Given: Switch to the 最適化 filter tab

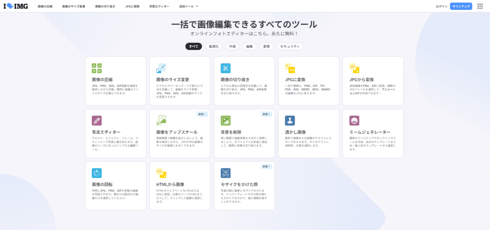Looking at the screenshot, I should pos(213,46).
